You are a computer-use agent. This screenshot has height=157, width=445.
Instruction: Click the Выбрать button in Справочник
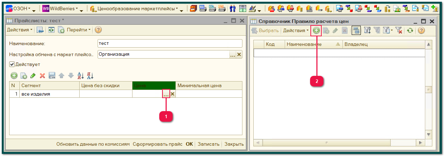click(x=265, y=31)
